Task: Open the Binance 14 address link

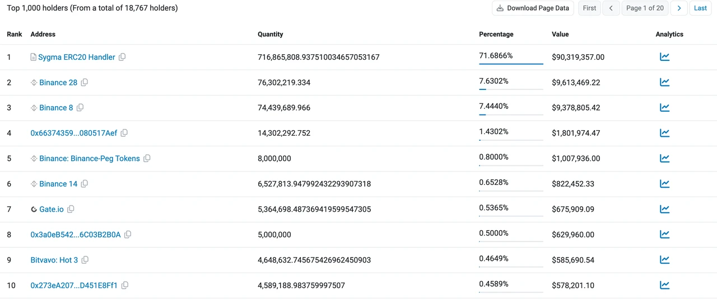Action: pyautogui.click(x=58, y=184)
